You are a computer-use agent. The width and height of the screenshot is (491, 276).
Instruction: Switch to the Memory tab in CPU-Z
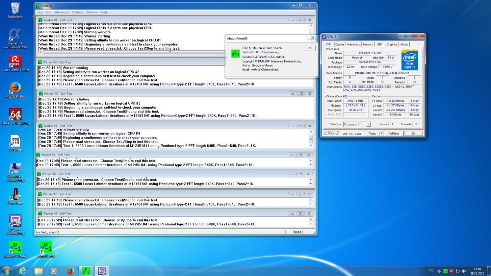click(368, 44)
